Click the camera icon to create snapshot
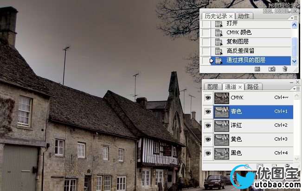 coord(272,69)
